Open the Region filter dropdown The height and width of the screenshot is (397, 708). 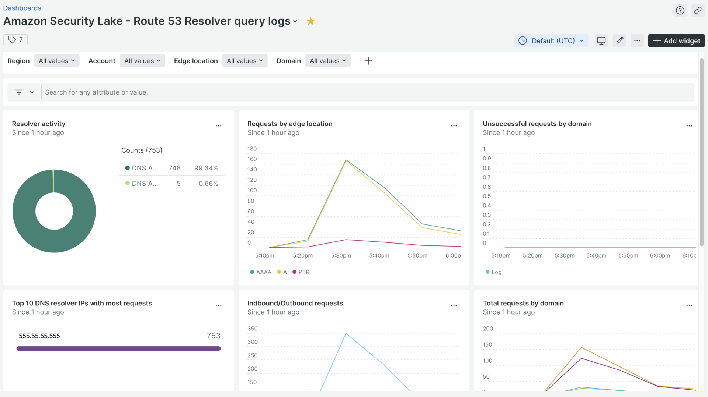coord(56,61)
